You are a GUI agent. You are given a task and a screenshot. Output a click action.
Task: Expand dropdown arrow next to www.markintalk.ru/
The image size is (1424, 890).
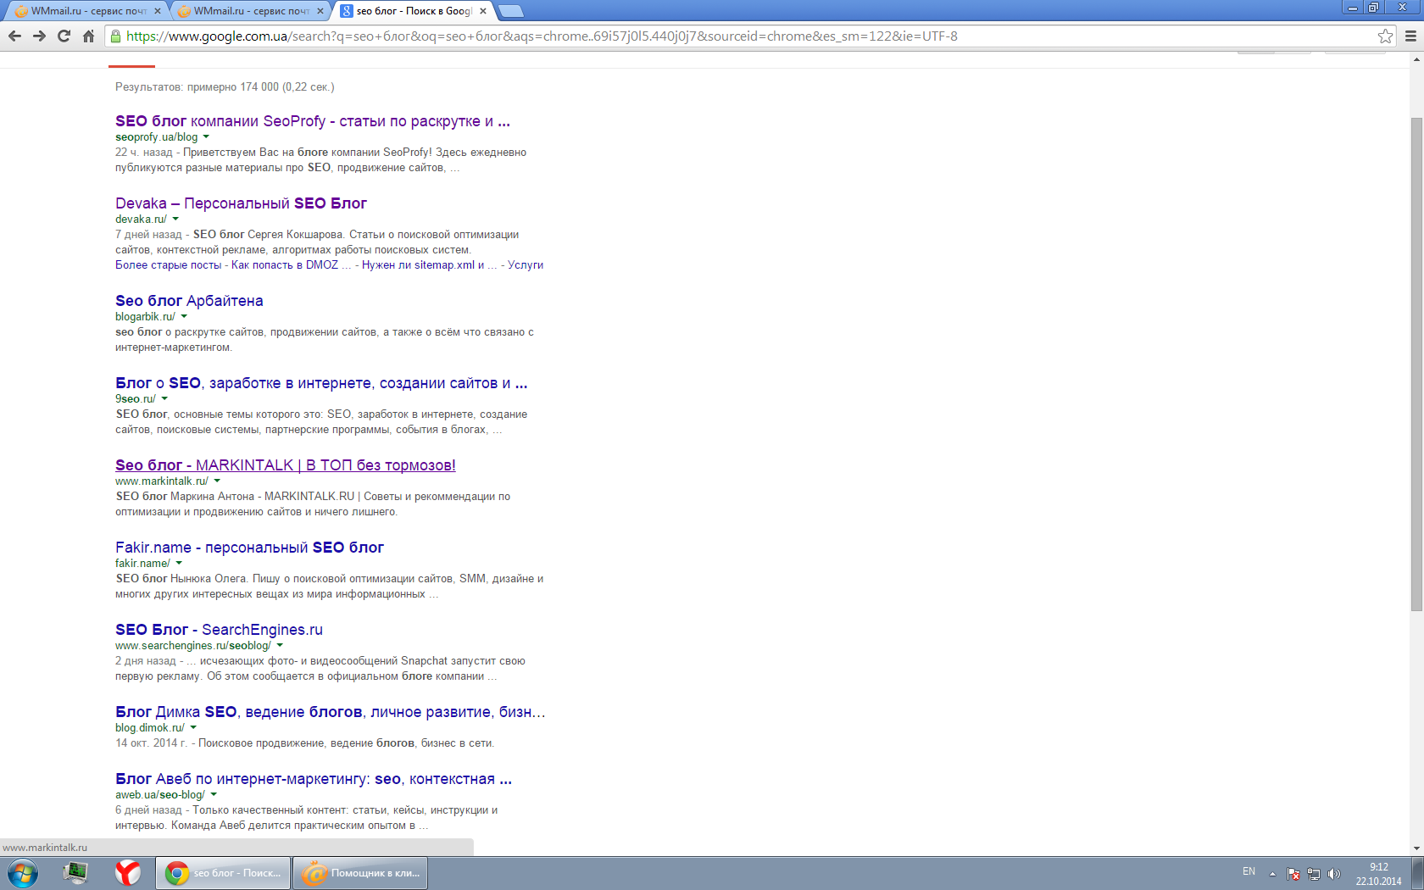pyautogui.click(x=217, y=481)
